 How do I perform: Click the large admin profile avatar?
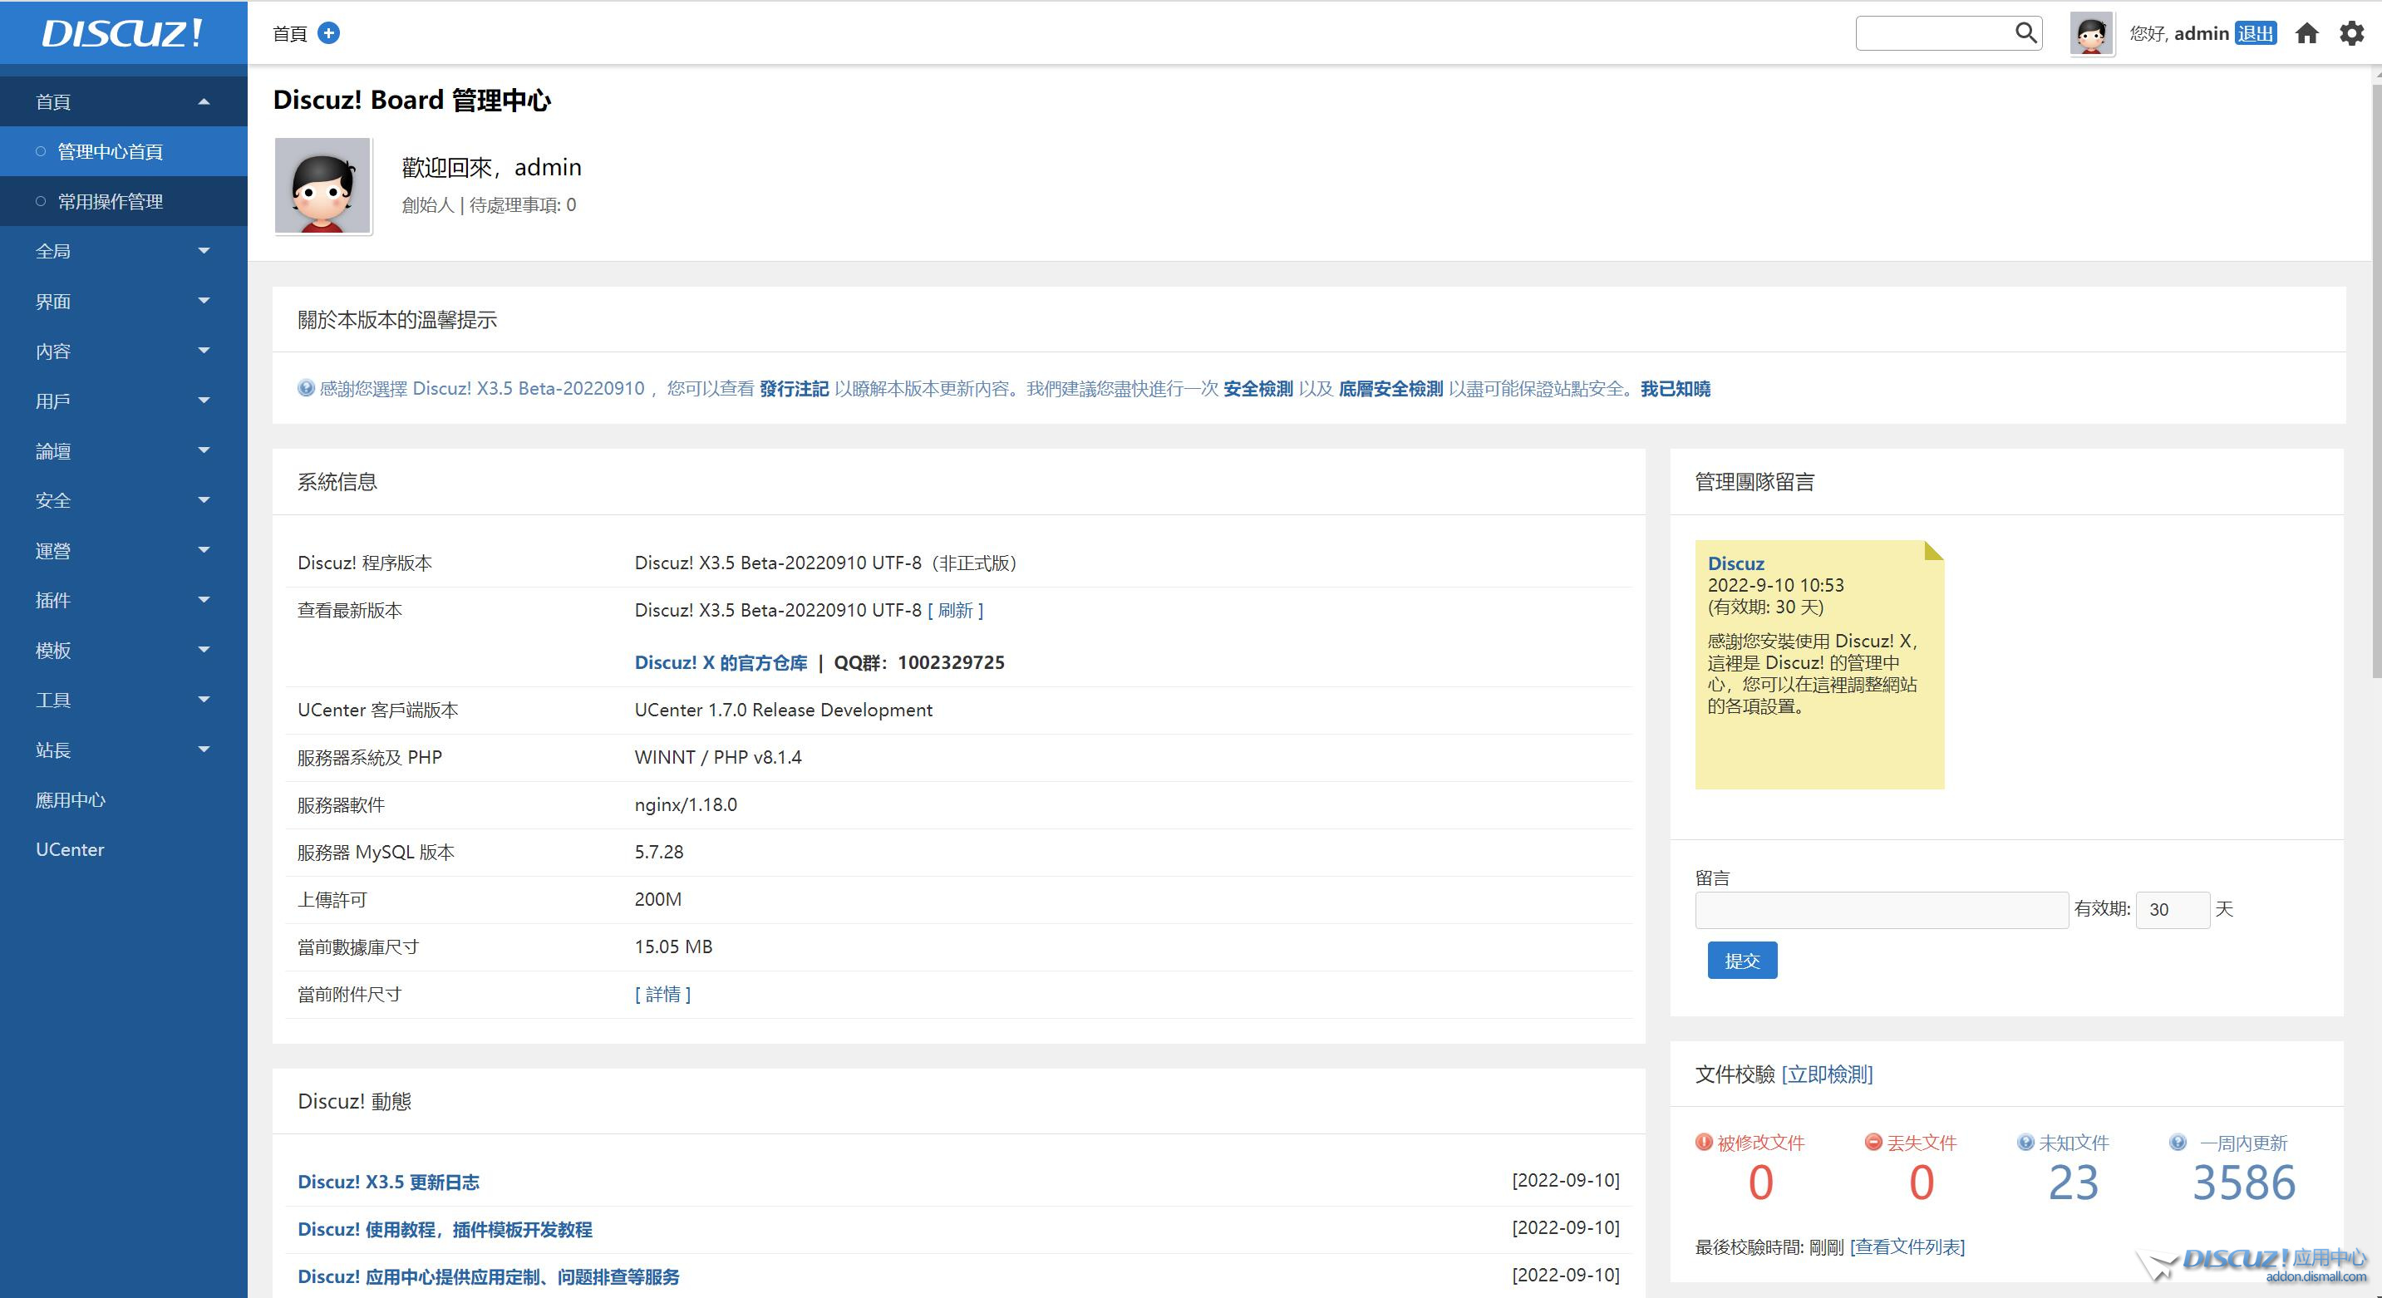pyautogui.click(x=322, y=186)
